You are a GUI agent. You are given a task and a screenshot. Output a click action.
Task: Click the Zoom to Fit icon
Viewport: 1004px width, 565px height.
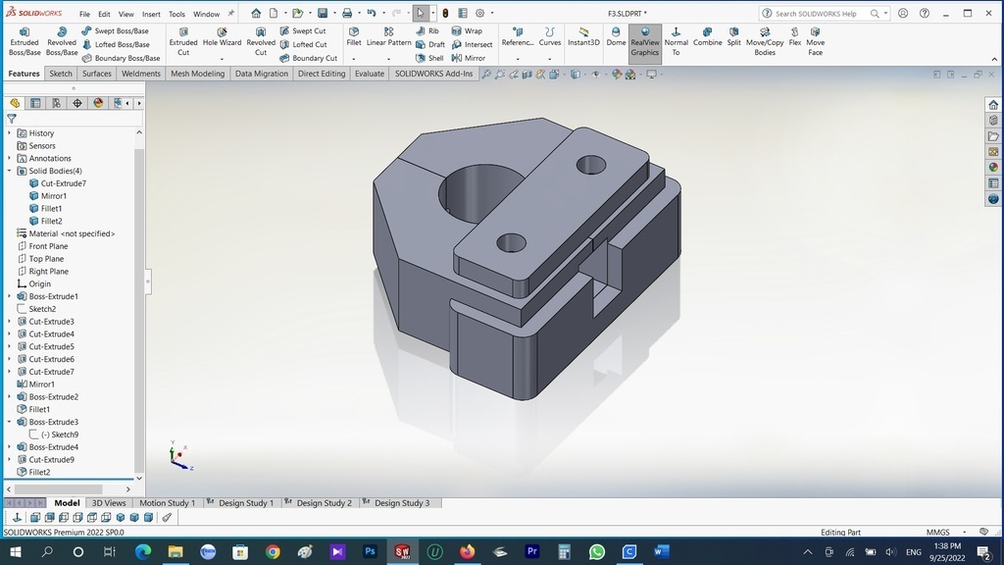pyautogui.click(x=487, y=75)
